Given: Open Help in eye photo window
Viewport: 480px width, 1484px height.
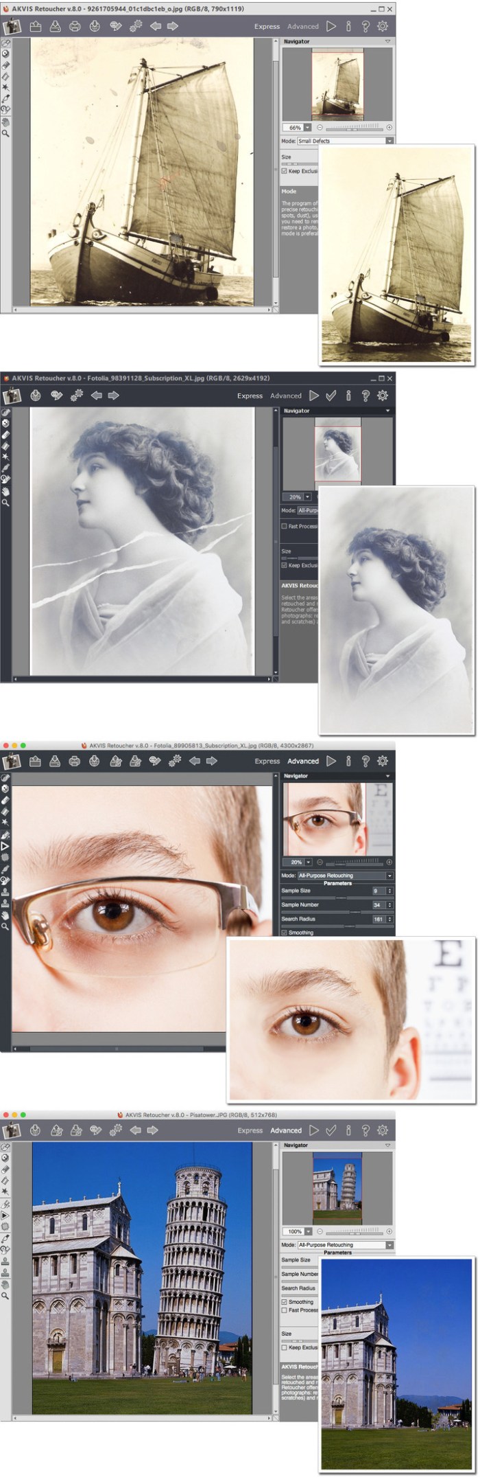Looking at the screenshot, I should tap(365, 761).
